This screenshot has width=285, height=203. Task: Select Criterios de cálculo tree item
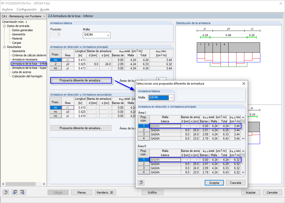tap(29, 55)
